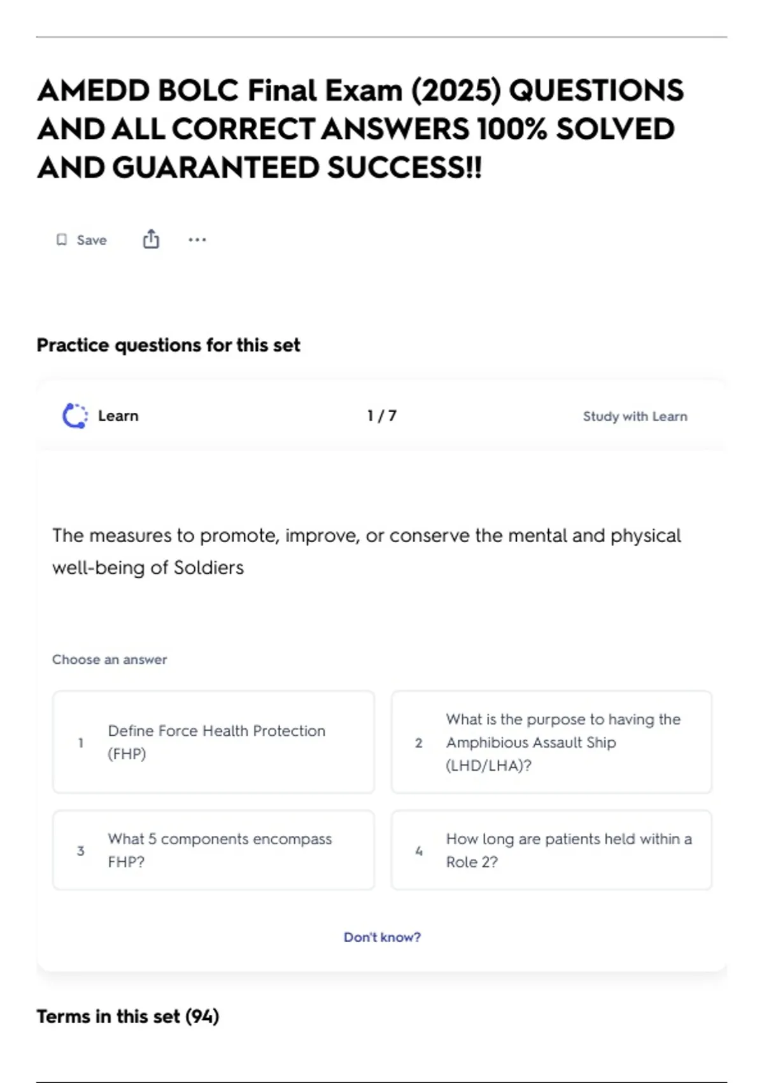Open the Study with Learn link

(x=635, y=417)
